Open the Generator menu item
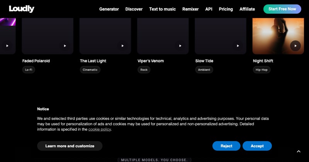Viewport: 309px width, 162px height. click(x=109, y=9)
